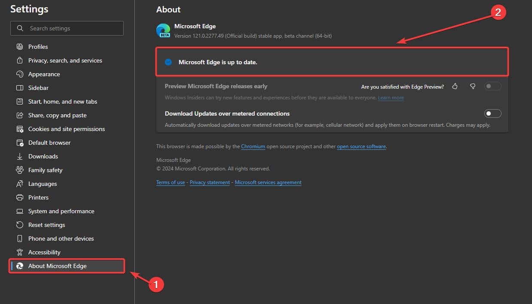Image resolution: width=532 pixels, height=304 pixels.
Task: Click the Default browser icon
Action: pos(19,143)
